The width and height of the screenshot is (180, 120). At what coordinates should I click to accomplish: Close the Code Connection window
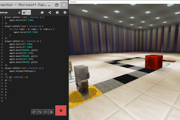(64, 5)
